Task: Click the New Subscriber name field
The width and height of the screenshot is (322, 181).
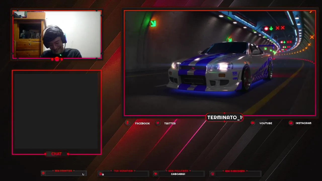Action: (238, 174)
